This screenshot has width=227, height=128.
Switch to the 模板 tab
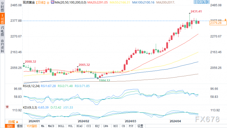coord(20,126)
